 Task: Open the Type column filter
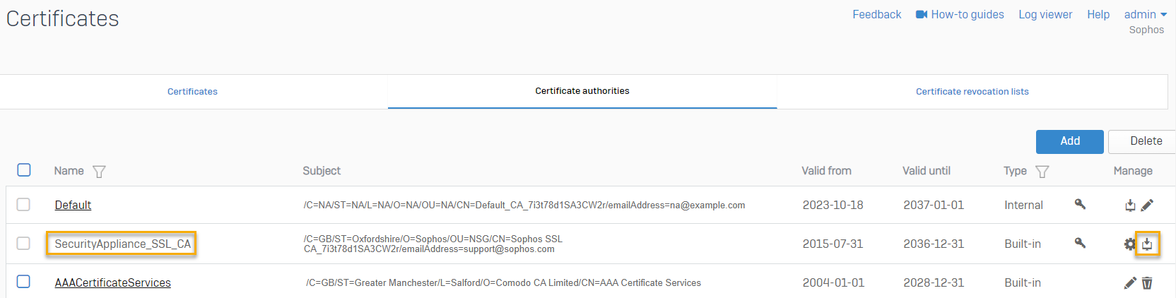[x=1042, y=172]
